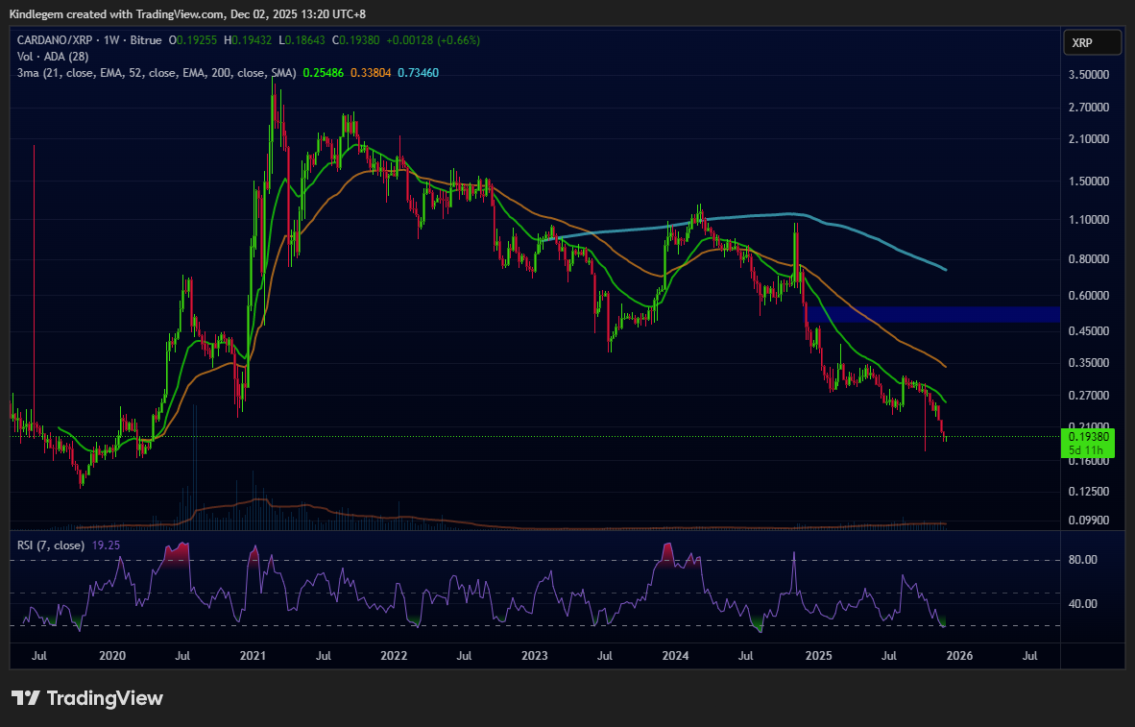Image resolution: width=1135 pixels, height=727 pixels.
Task: Select the 1W interval label in legend
Action: [x=111, y=40]
